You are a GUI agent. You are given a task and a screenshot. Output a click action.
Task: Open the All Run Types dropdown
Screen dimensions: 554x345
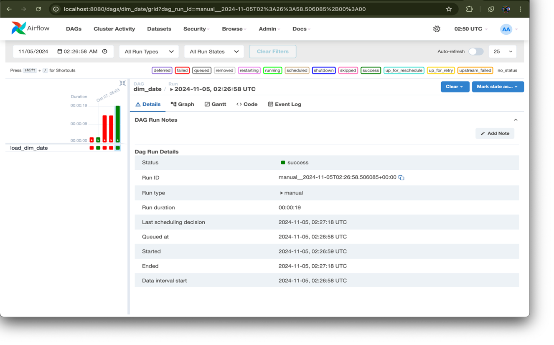tap(149, 51)
